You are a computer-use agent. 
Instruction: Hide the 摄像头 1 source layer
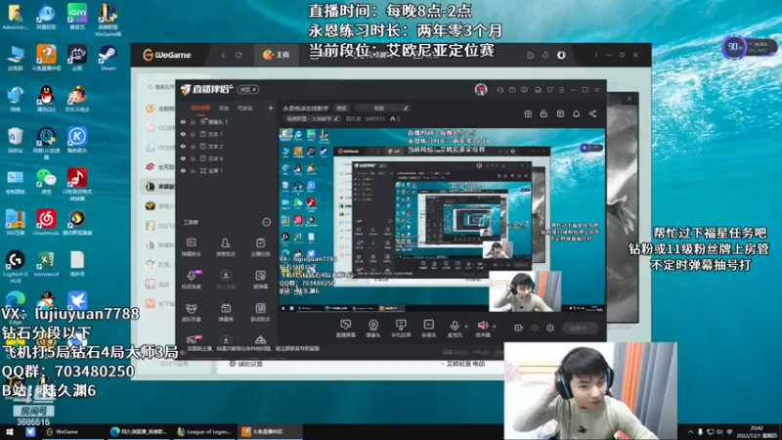pos(183,121)
